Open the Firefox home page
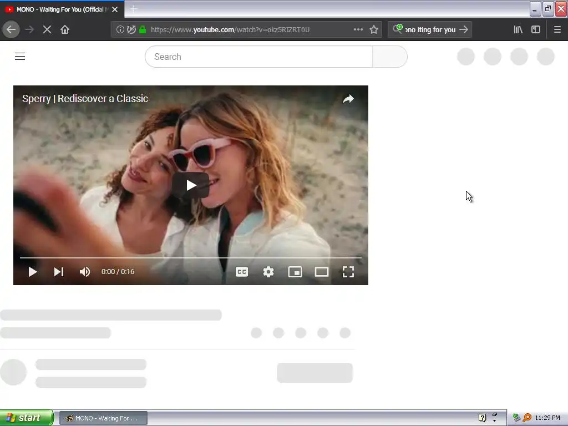 [65, 29]
